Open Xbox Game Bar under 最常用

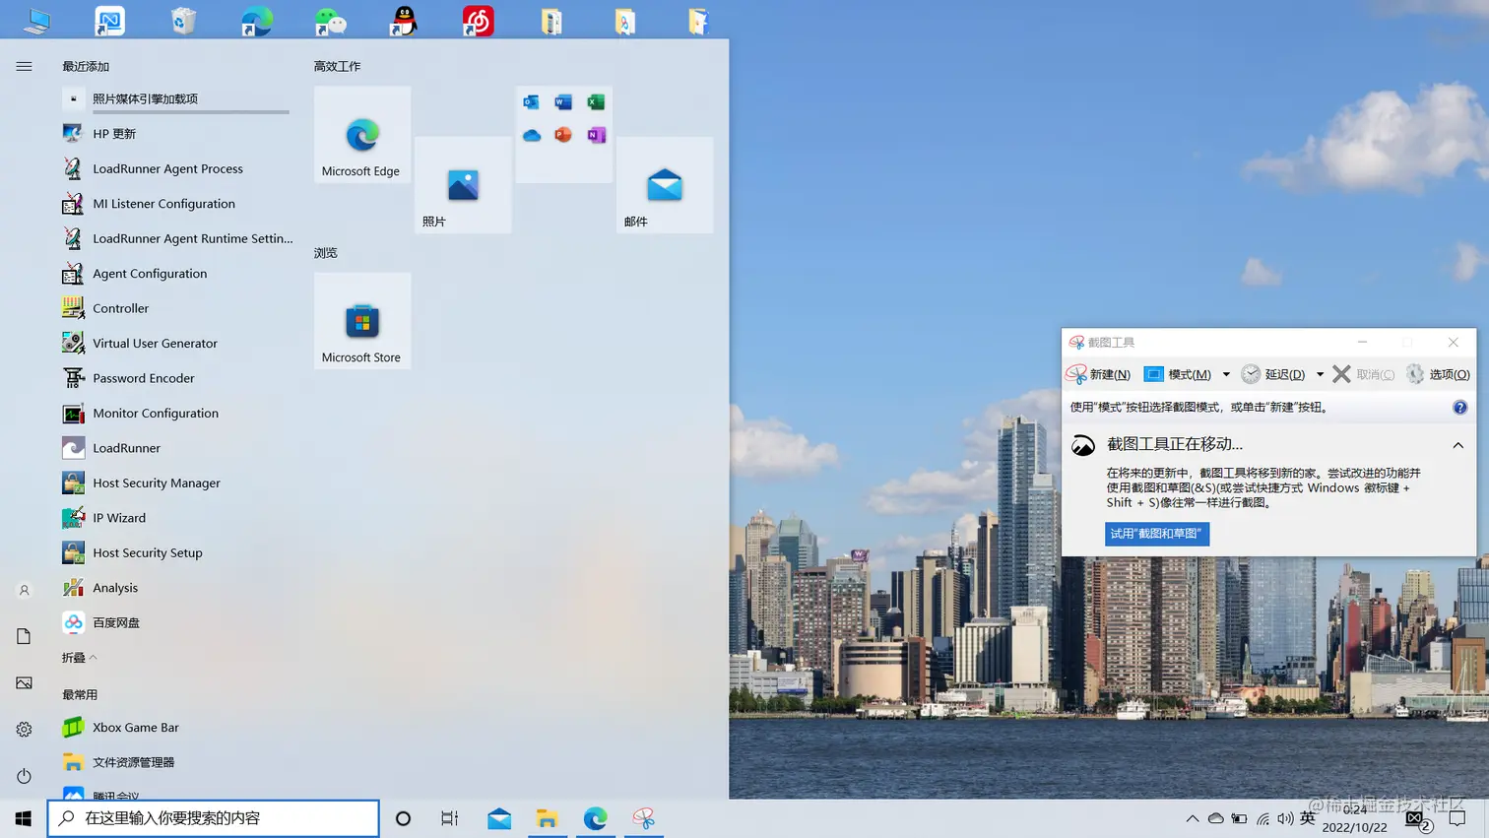pyautogui.click(x=175, y=728)
